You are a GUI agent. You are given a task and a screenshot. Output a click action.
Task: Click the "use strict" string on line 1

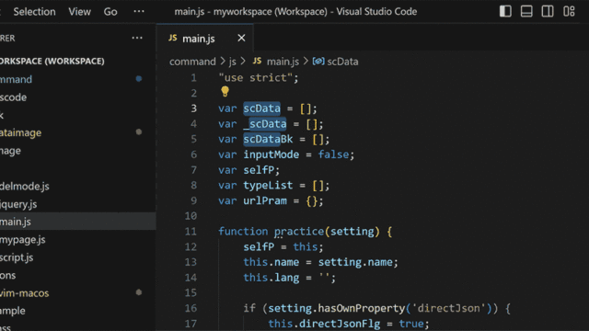tap(256, 77)
